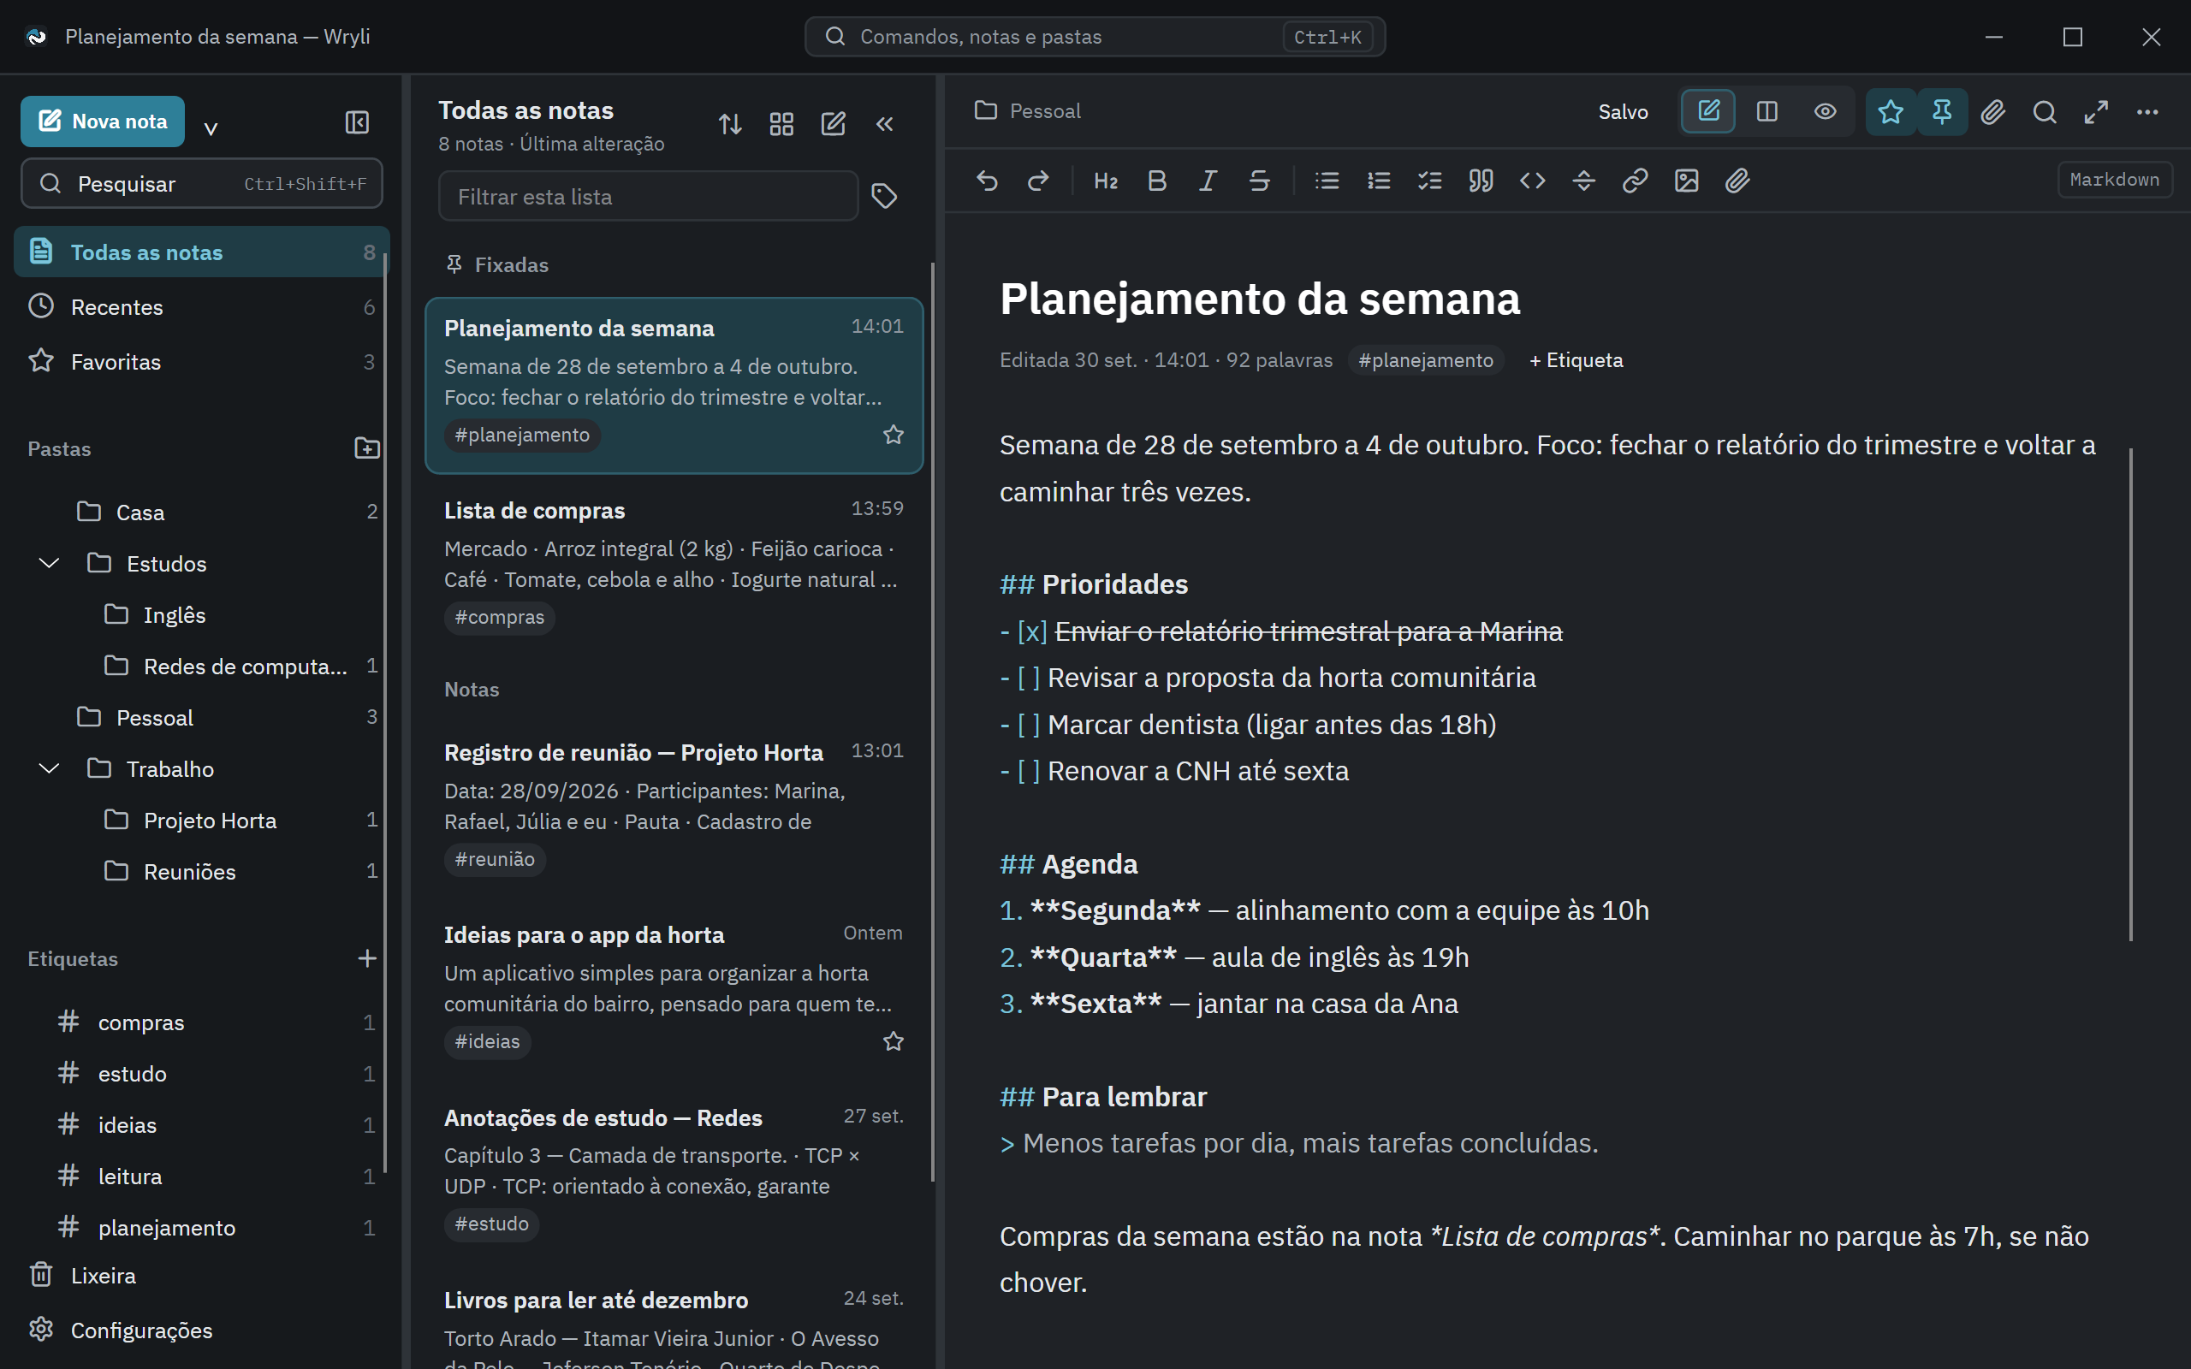Open the more options menu in the editor
This screenshot has height=1369, width=2191.
(2147, 112)
